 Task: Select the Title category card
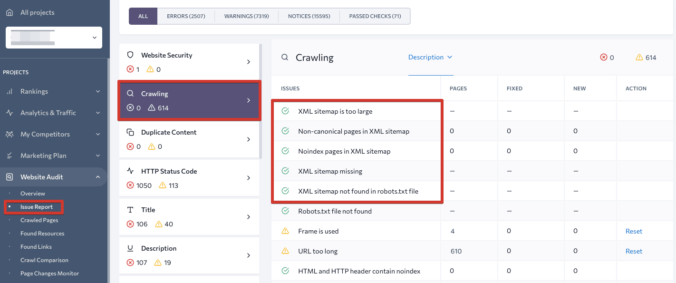click(189, 217)
